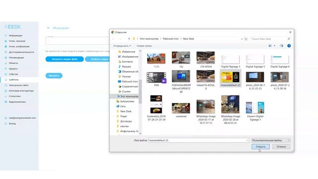Select Контакты in the navigation tree
This screenshot has width=318, height=179.
coord(127,62)
